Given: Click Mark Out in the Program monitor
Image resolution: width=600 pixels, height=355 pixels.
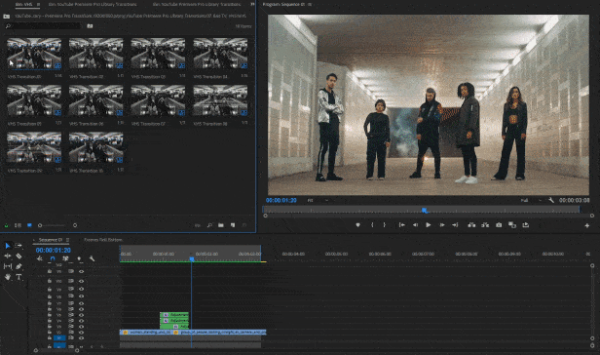Looking at the screenshot, I should click(x=385, y=225).
